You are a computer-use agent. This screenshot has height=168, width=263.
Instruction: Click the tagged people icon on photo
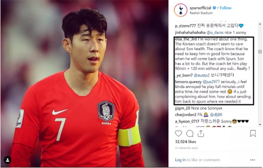(x=8, y=160)
